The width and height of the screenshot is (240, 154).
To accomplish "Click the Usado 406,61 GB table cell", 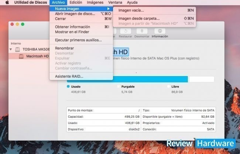I will coord(104,123).
